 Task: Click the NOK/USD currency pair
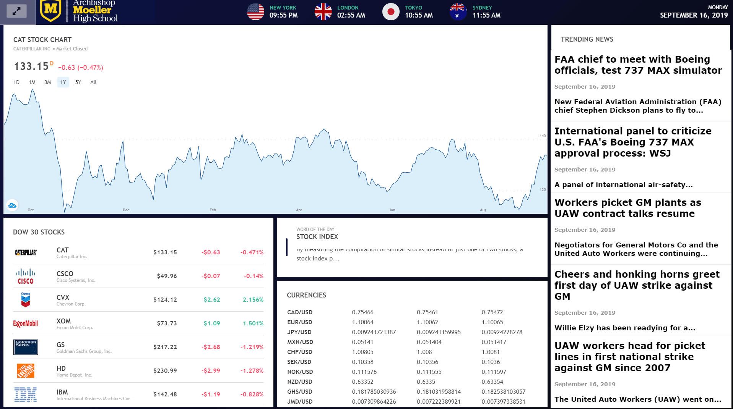pos(300,372)
